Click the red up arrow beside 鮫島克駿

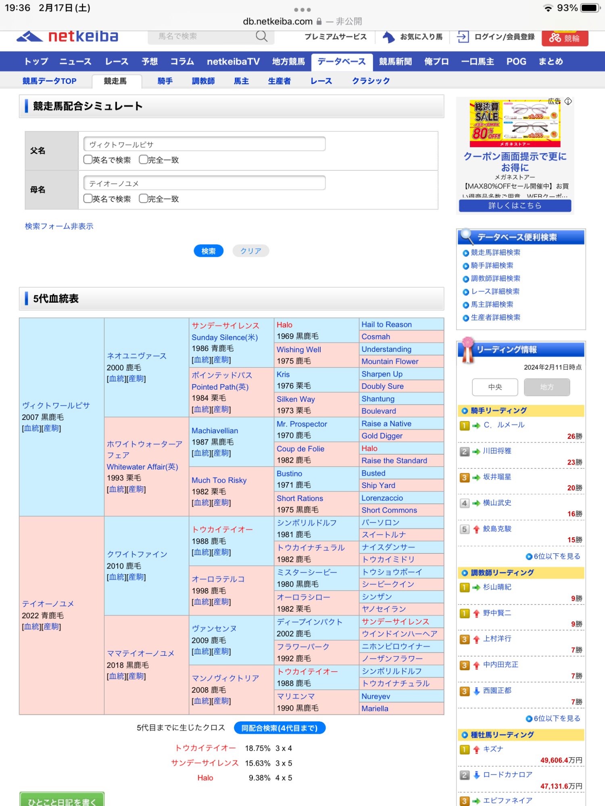pos(476,529)
